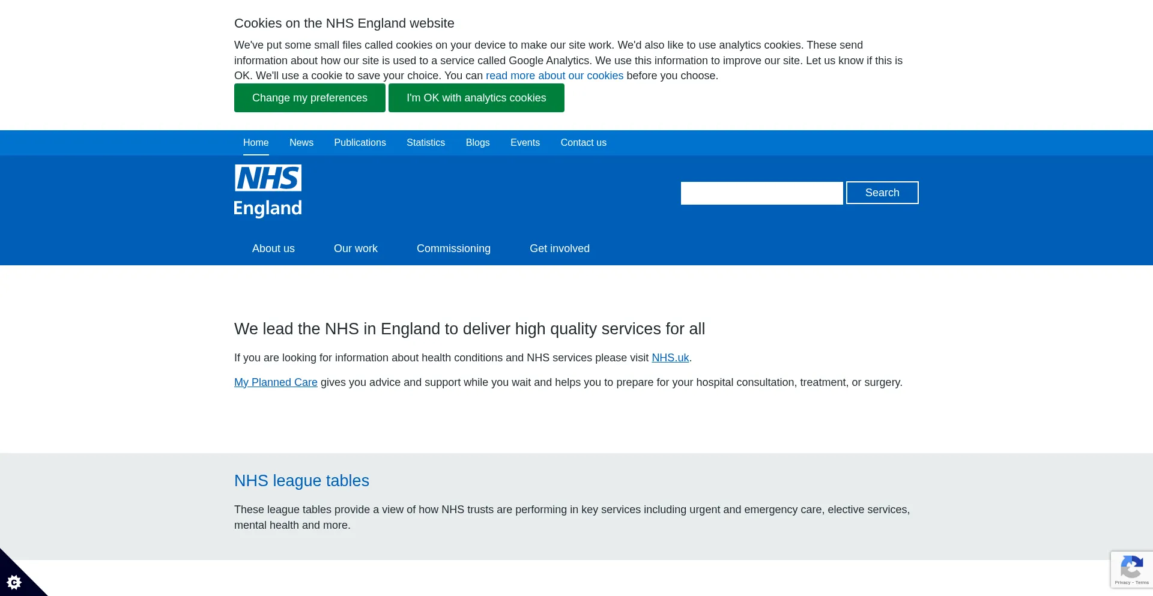Open the NHS league tables heading link

(301, 481)
